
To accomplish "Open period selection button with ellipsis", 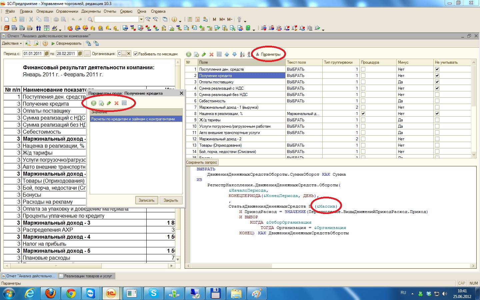I will tap(87, 54).
